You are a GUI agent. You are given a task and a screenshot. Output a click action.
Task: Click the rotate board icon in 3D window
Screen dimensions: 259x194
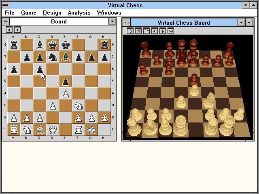pos(130,31)
